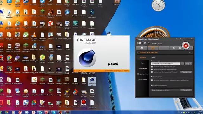Switch Bandicam to game recording mode
The height and width of the screenshot is (114, 203).
coord(142,48)
